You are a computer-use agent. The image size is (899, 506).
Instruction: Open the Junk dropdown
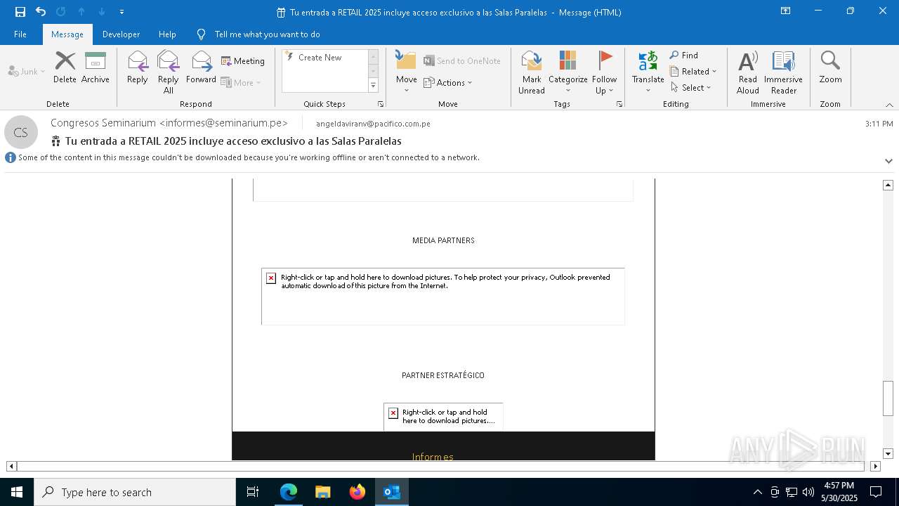[27, 71]
